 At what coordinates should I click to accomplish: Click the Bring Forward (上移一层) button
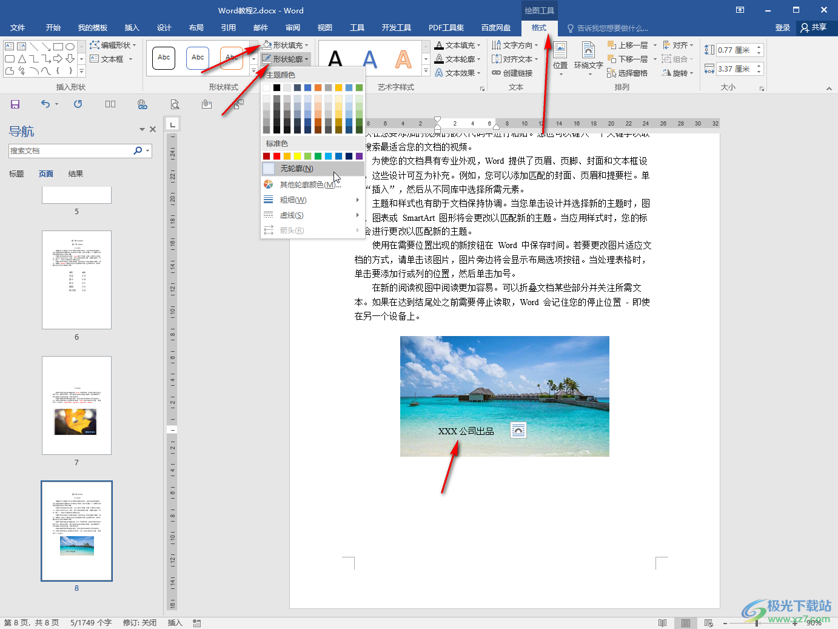[x=628, y=45]
